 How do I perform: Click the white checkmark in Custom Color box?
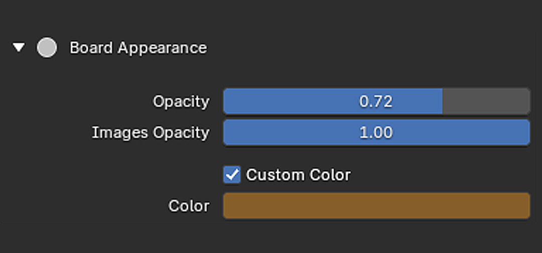[x=232, y=174]
